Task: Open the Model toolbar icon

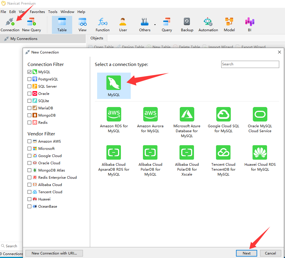Action: (x=229, y=25)
